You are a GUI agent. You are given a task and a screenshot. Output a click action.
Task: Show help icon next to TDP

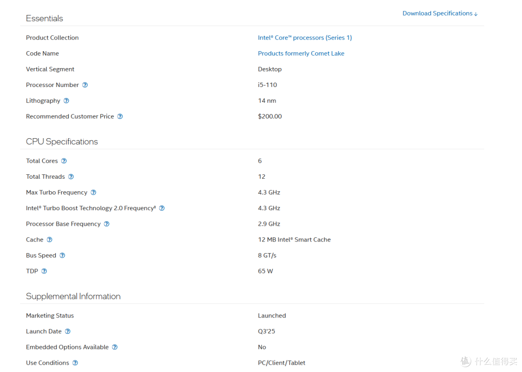tap(44, 271)
